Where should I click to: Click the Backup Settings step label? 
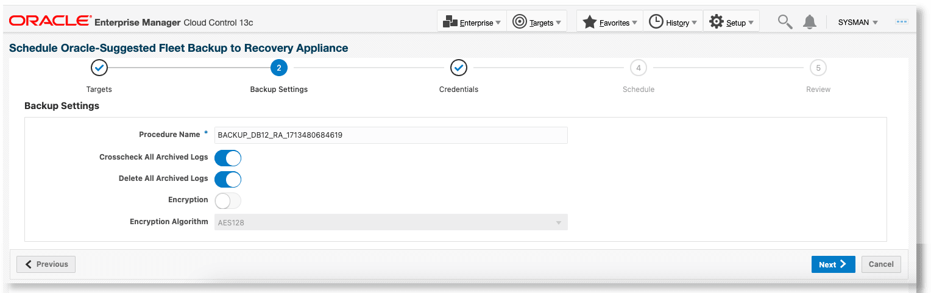coord(279,90)
